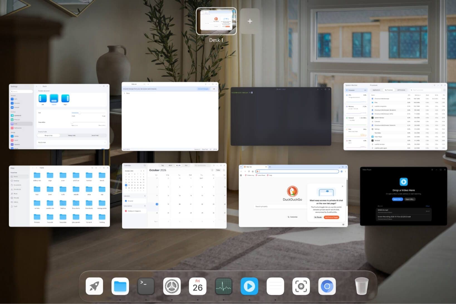Click OK in Text Editor restore banner
Viewport: 456px width, 304px height.
point(214,89)
